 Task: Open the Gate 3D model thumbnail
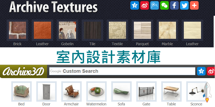pos(146,91)
